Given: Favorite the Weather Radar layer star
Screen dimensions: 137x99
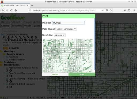Looking at the screenshot, I should pos(7,60).
